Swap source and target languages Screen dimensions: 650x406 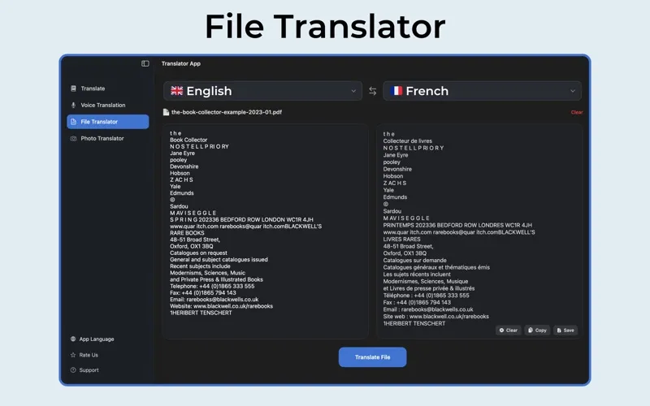[372, 91]
